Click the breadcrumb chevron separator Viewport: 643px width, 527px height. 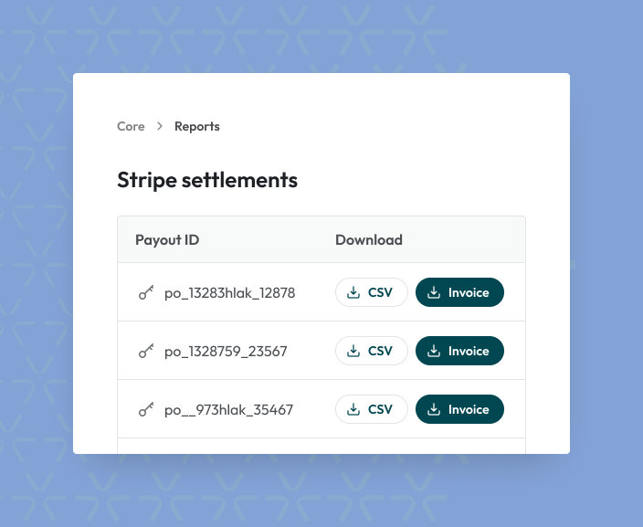[160, 127]
